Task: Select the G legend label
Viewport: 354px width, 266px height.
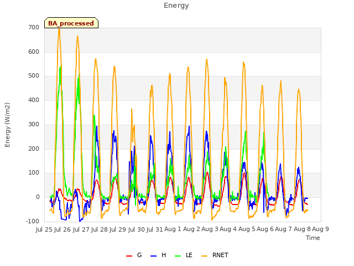Action: (x=139, y=255)
